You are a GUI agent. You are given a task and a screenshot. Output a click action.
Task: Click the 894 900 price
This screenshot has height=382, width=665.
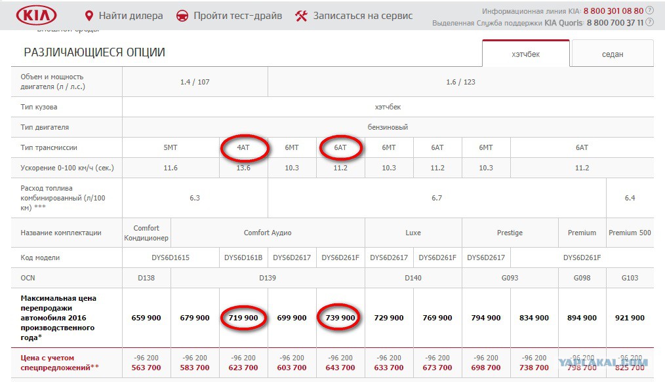[x=582, y=318]
